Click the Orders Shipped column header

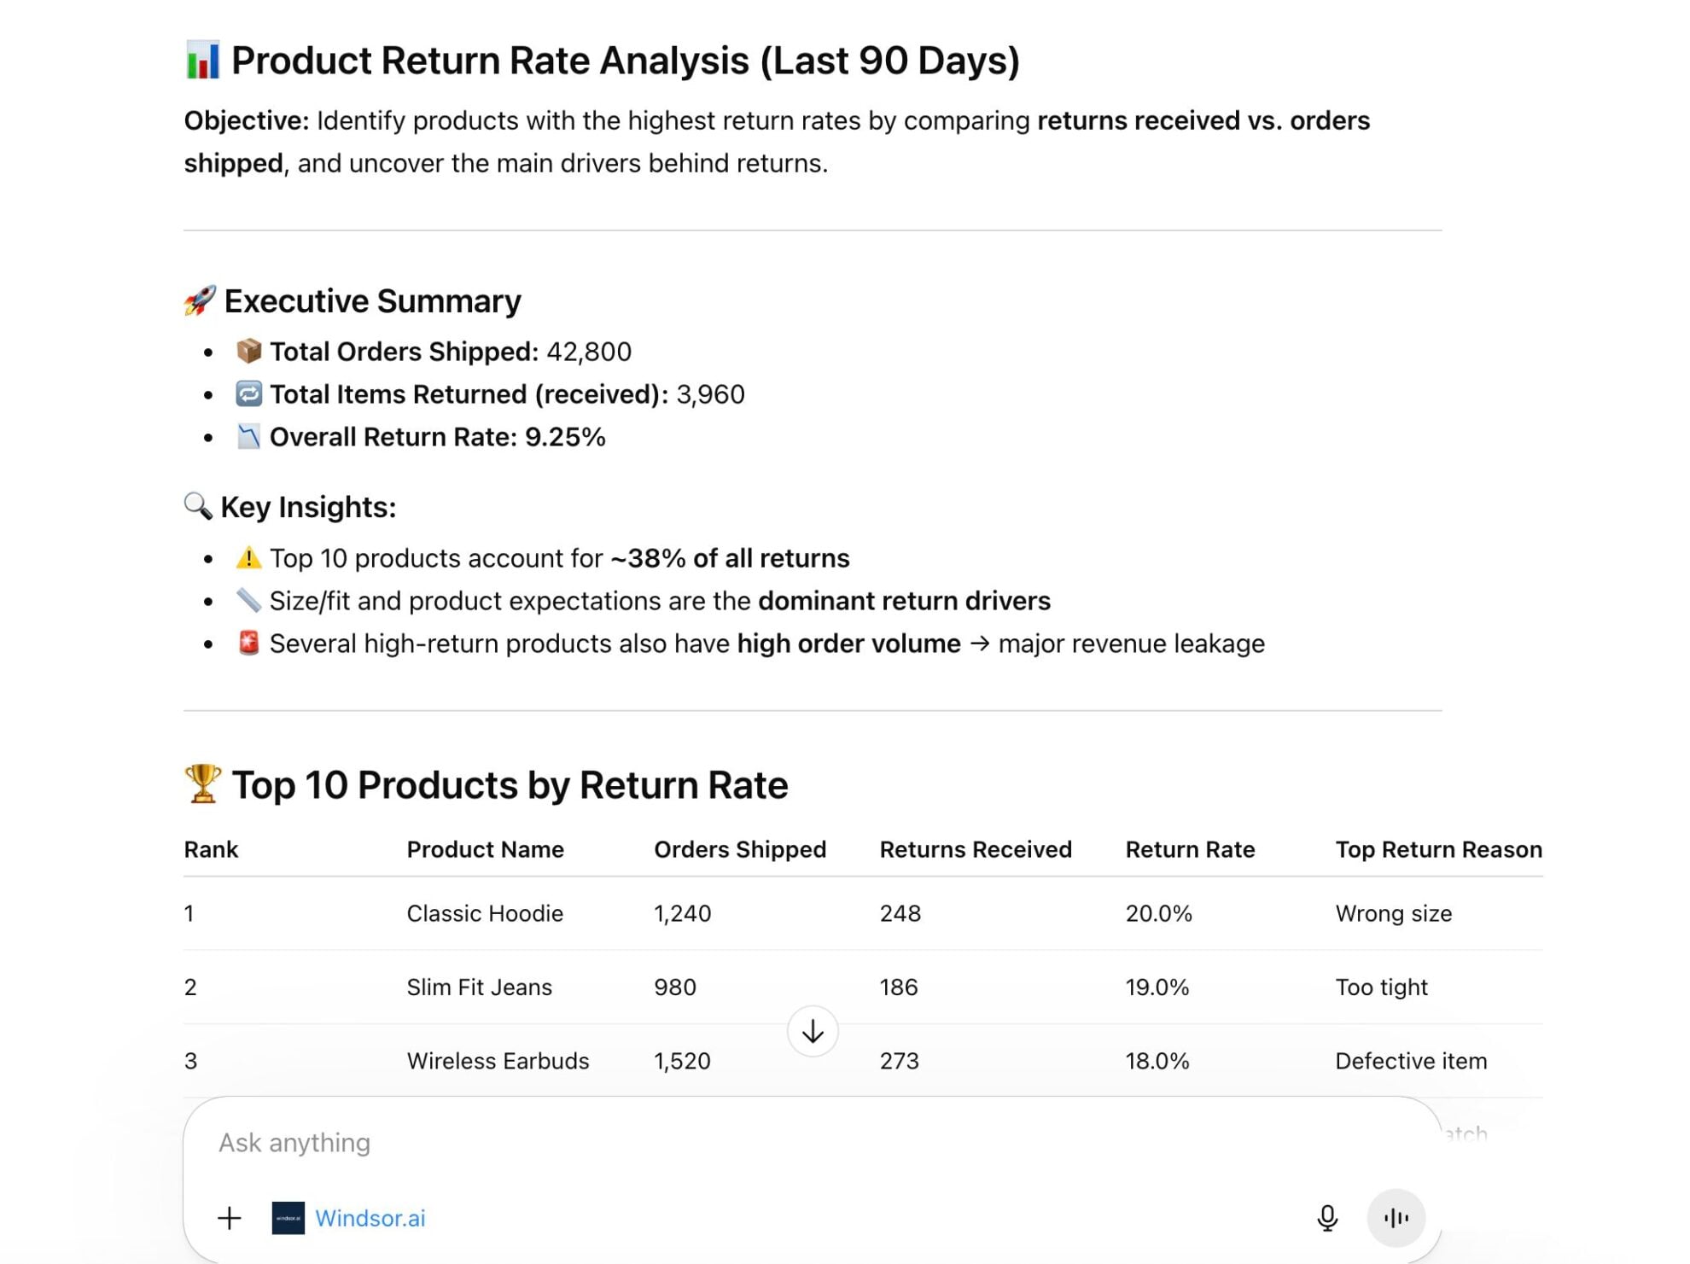739,849
